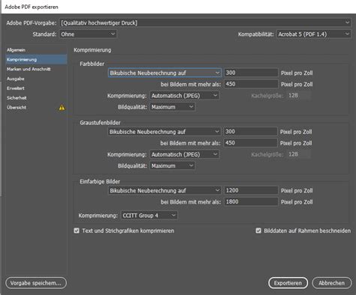Open the Adobe PDF-Vorgabe dropdown
Image resolution: width=356 pixels, height=295 pixels.
[205, 22]
